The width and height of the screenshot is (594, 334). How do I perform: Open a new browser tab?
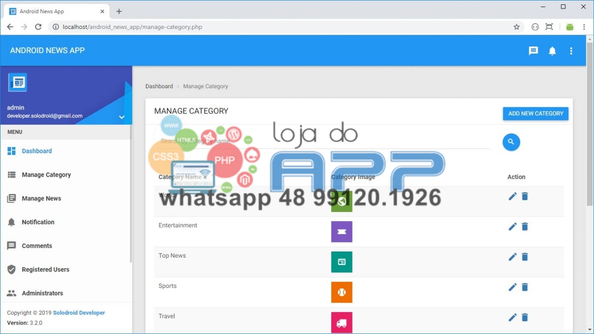pyautogui.click(x=119, y=11)
